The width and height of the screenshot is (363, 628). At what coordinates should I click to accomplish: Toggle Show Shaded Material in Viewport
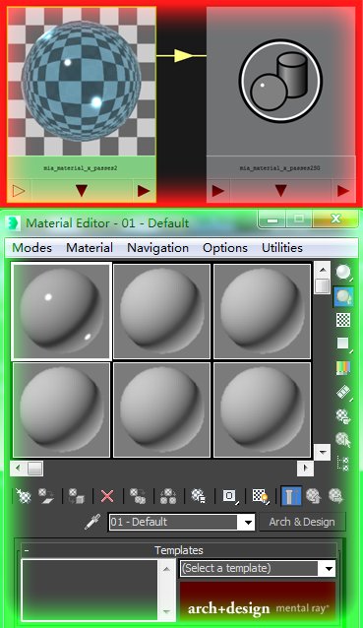tap(260, 496)
